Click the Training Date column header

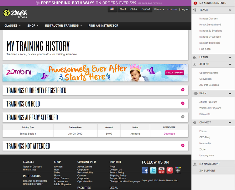pyautogui.click(x=75, y=127)
